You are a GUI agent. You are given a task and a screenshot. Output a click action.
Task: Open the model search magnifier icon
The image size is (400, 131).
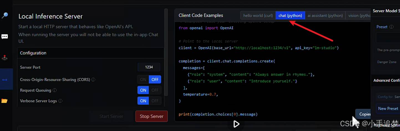point(5,16)
